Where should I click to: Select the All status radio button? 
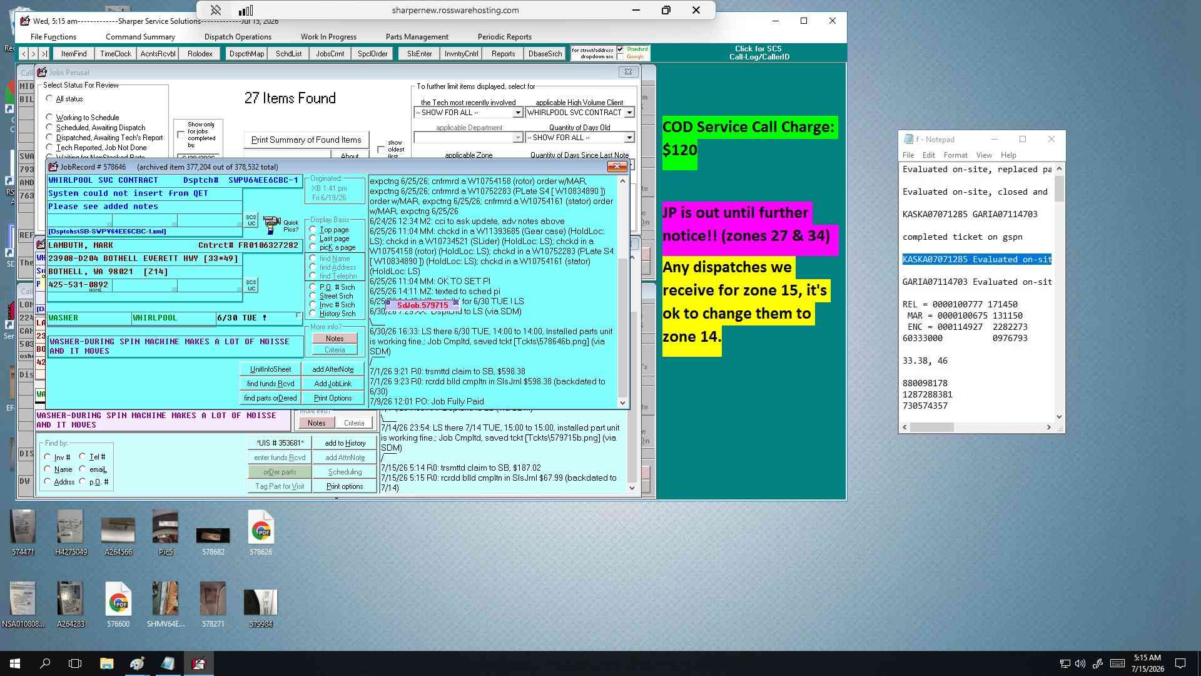[x=49, y=98]
